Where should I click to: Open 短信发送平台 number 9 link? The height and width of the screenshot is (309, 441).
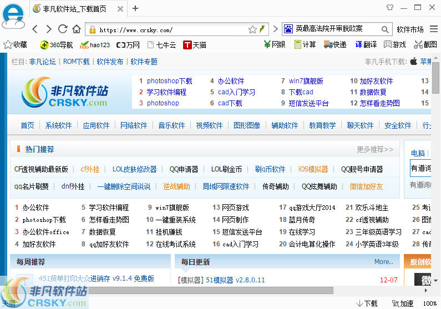click(x=308, y=103)
